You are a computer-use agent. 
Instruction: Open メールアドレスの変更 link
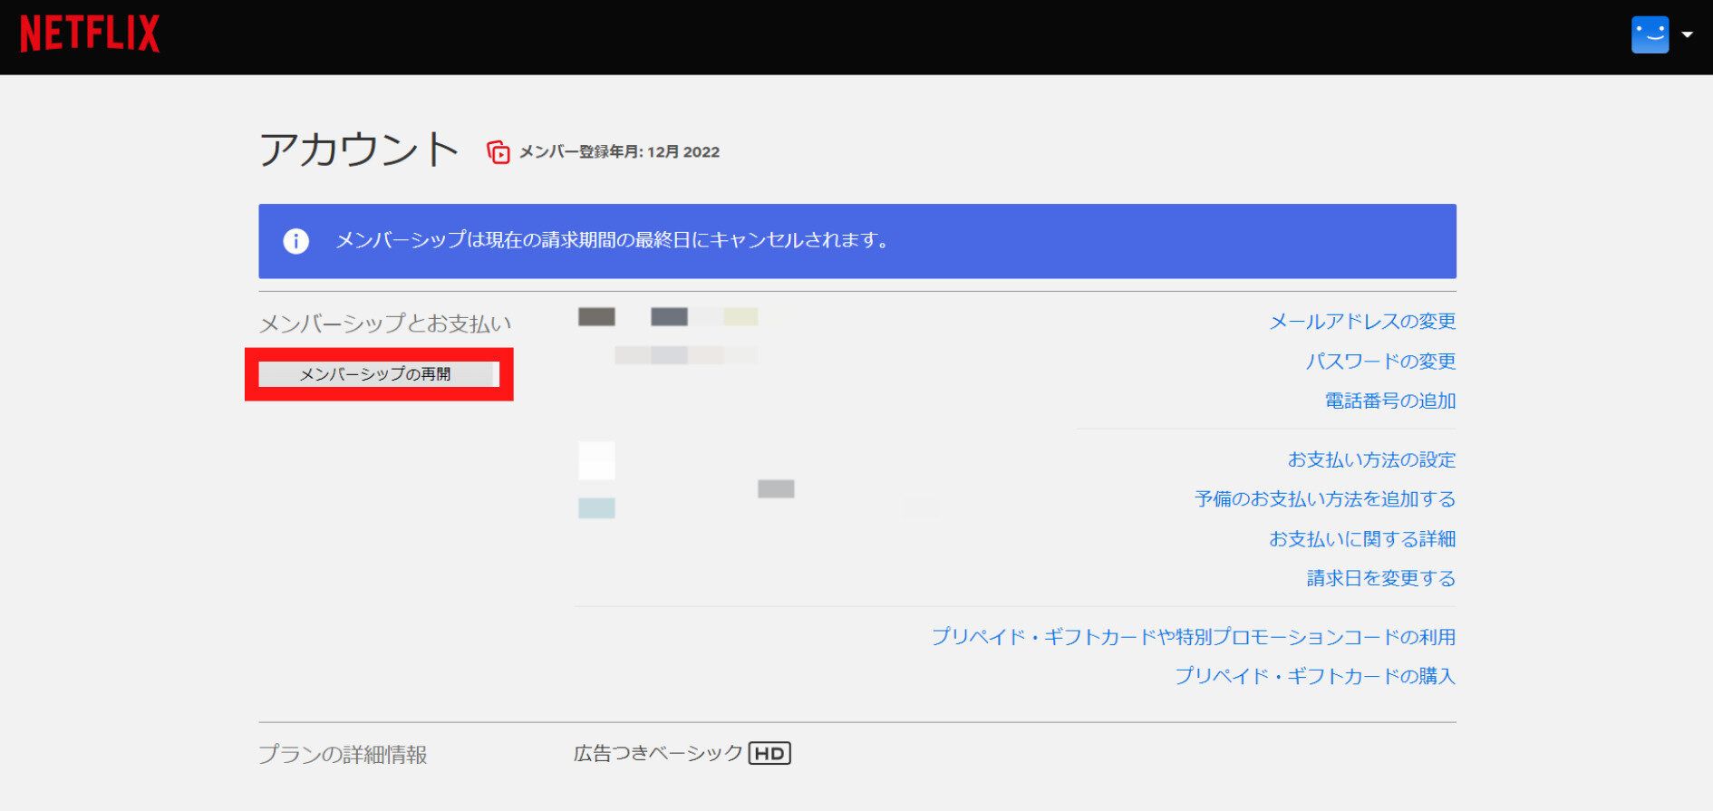[1361, 322]
